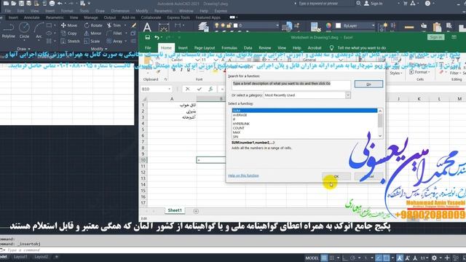Click the Move tool in AutoCAD

click(x=69, y=25)
